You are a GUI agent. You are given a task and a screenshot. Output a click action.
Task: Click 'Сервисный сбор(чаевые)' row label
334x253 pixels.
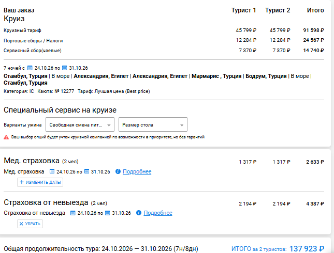33,51
